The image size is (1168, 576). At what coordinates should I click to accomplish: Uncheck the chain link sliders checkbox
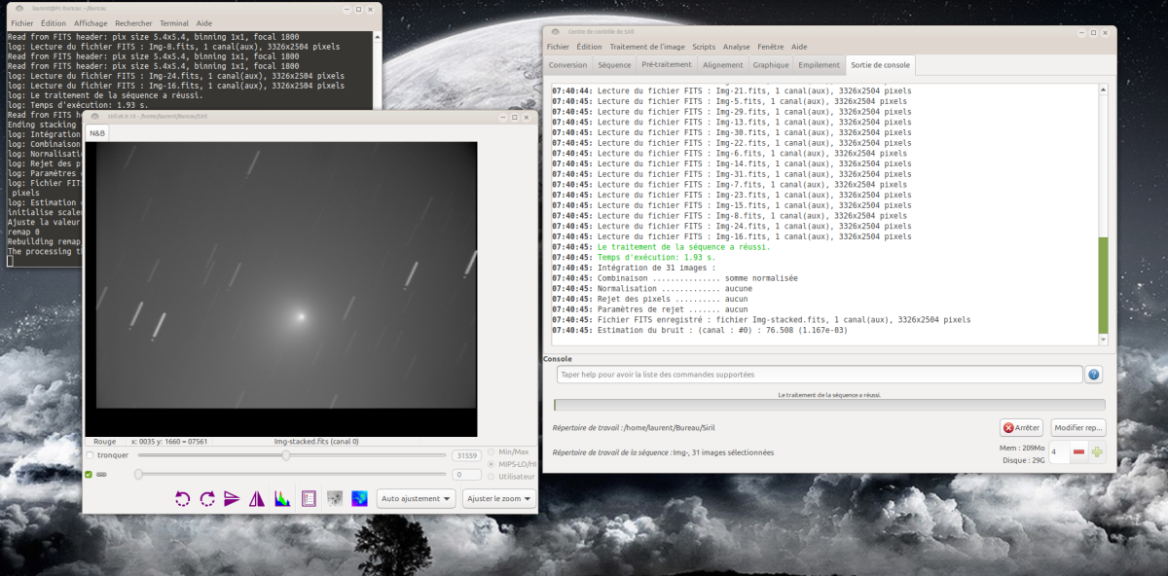[x=90, y=475]
